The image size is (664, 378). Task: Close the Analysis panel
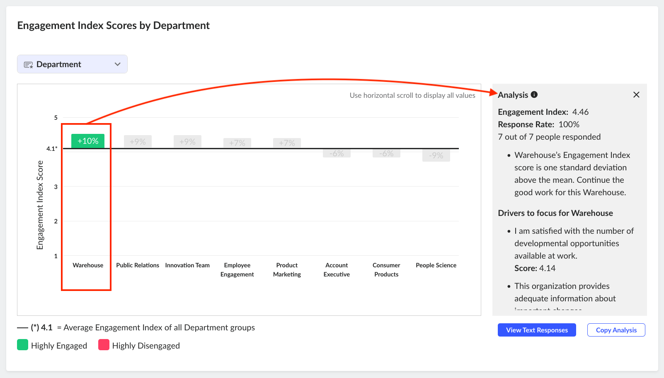(636, 94)
